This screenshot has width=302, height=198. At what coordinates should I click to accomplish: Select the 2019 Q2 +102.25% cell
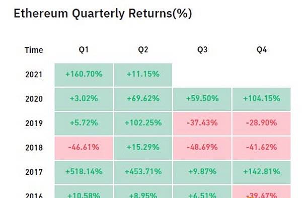pyautogui.click(x=143, y=123)
